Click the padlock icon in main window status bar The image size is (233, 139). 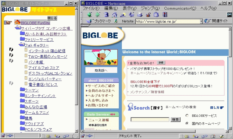point(83,136)
